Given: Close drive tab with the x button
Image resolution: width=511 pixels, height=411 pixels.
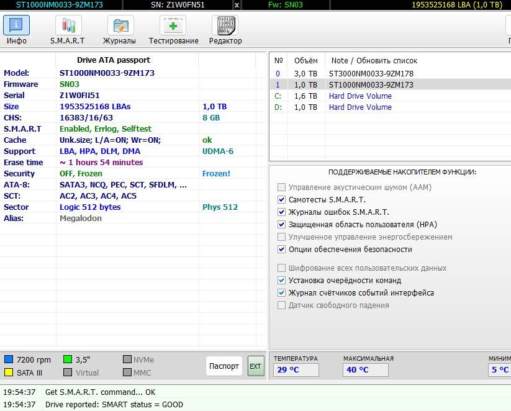Looking at the screenshot, I should pyautogui.click(x=237, y=5).
